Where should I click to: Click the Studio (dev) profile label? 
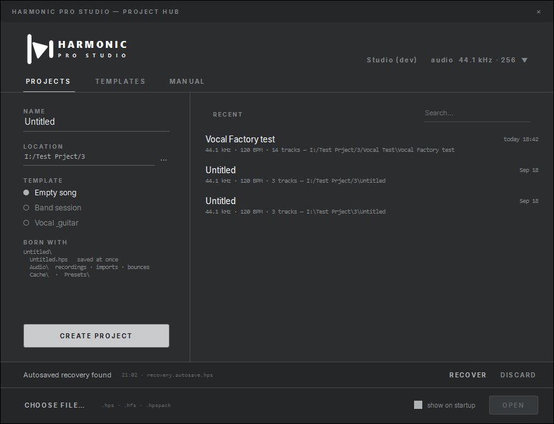coord(391,60)
